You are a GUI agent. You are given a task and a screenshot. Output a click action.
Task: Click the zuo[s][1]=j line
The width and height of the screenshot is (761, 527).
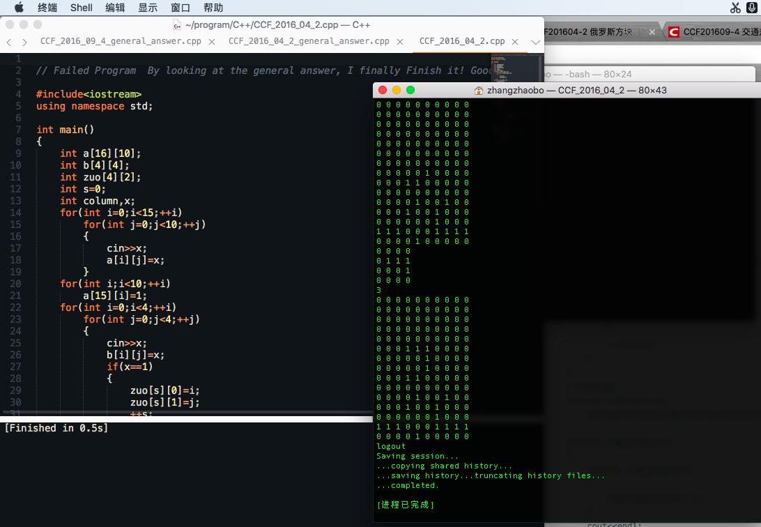pyautogui.click(x=165, y=402)
